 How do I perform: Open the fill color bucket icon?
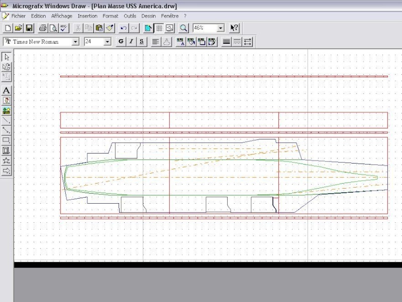tap(191, 42)
